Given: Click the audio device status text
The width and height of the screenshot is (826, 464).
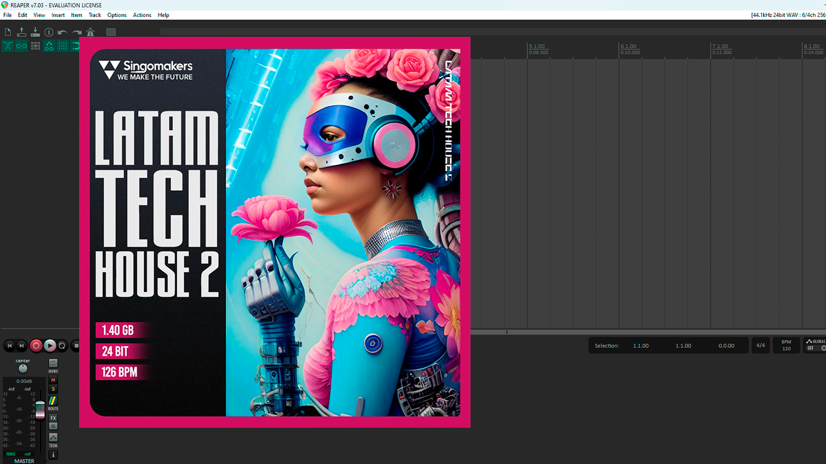Looking at the screenshot, I should pyautogui.click(x=789, y=15).
